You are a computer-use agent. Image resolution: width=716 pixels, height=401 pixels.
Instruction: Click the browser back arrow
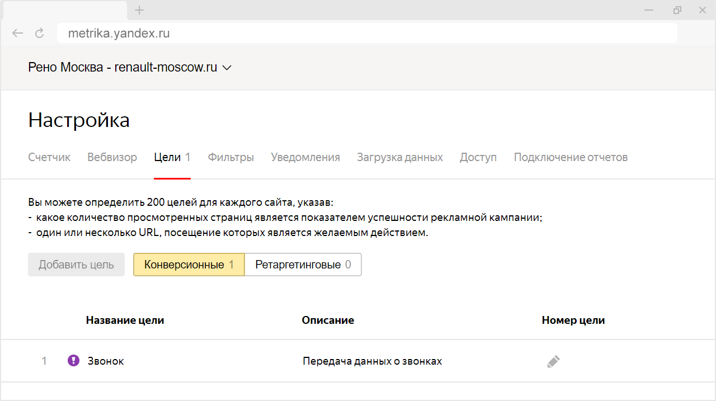(x=18, y=33)
